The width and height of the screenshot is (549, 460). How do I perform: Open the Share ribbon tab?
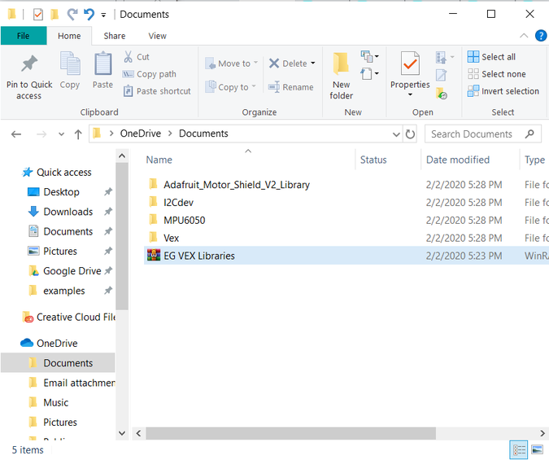[115, 36]
